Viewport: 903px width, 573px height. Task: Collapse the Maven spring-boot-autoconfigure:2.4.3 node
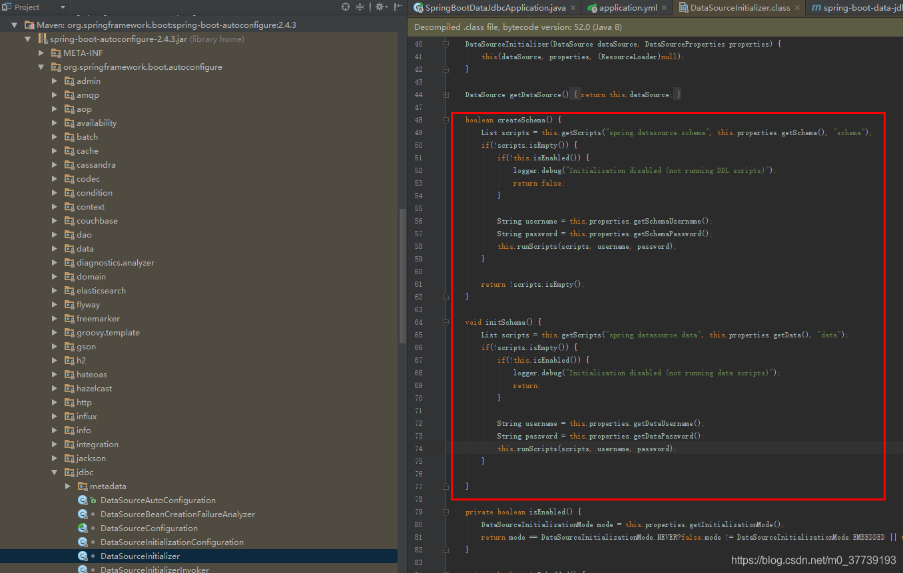(14, 25)
